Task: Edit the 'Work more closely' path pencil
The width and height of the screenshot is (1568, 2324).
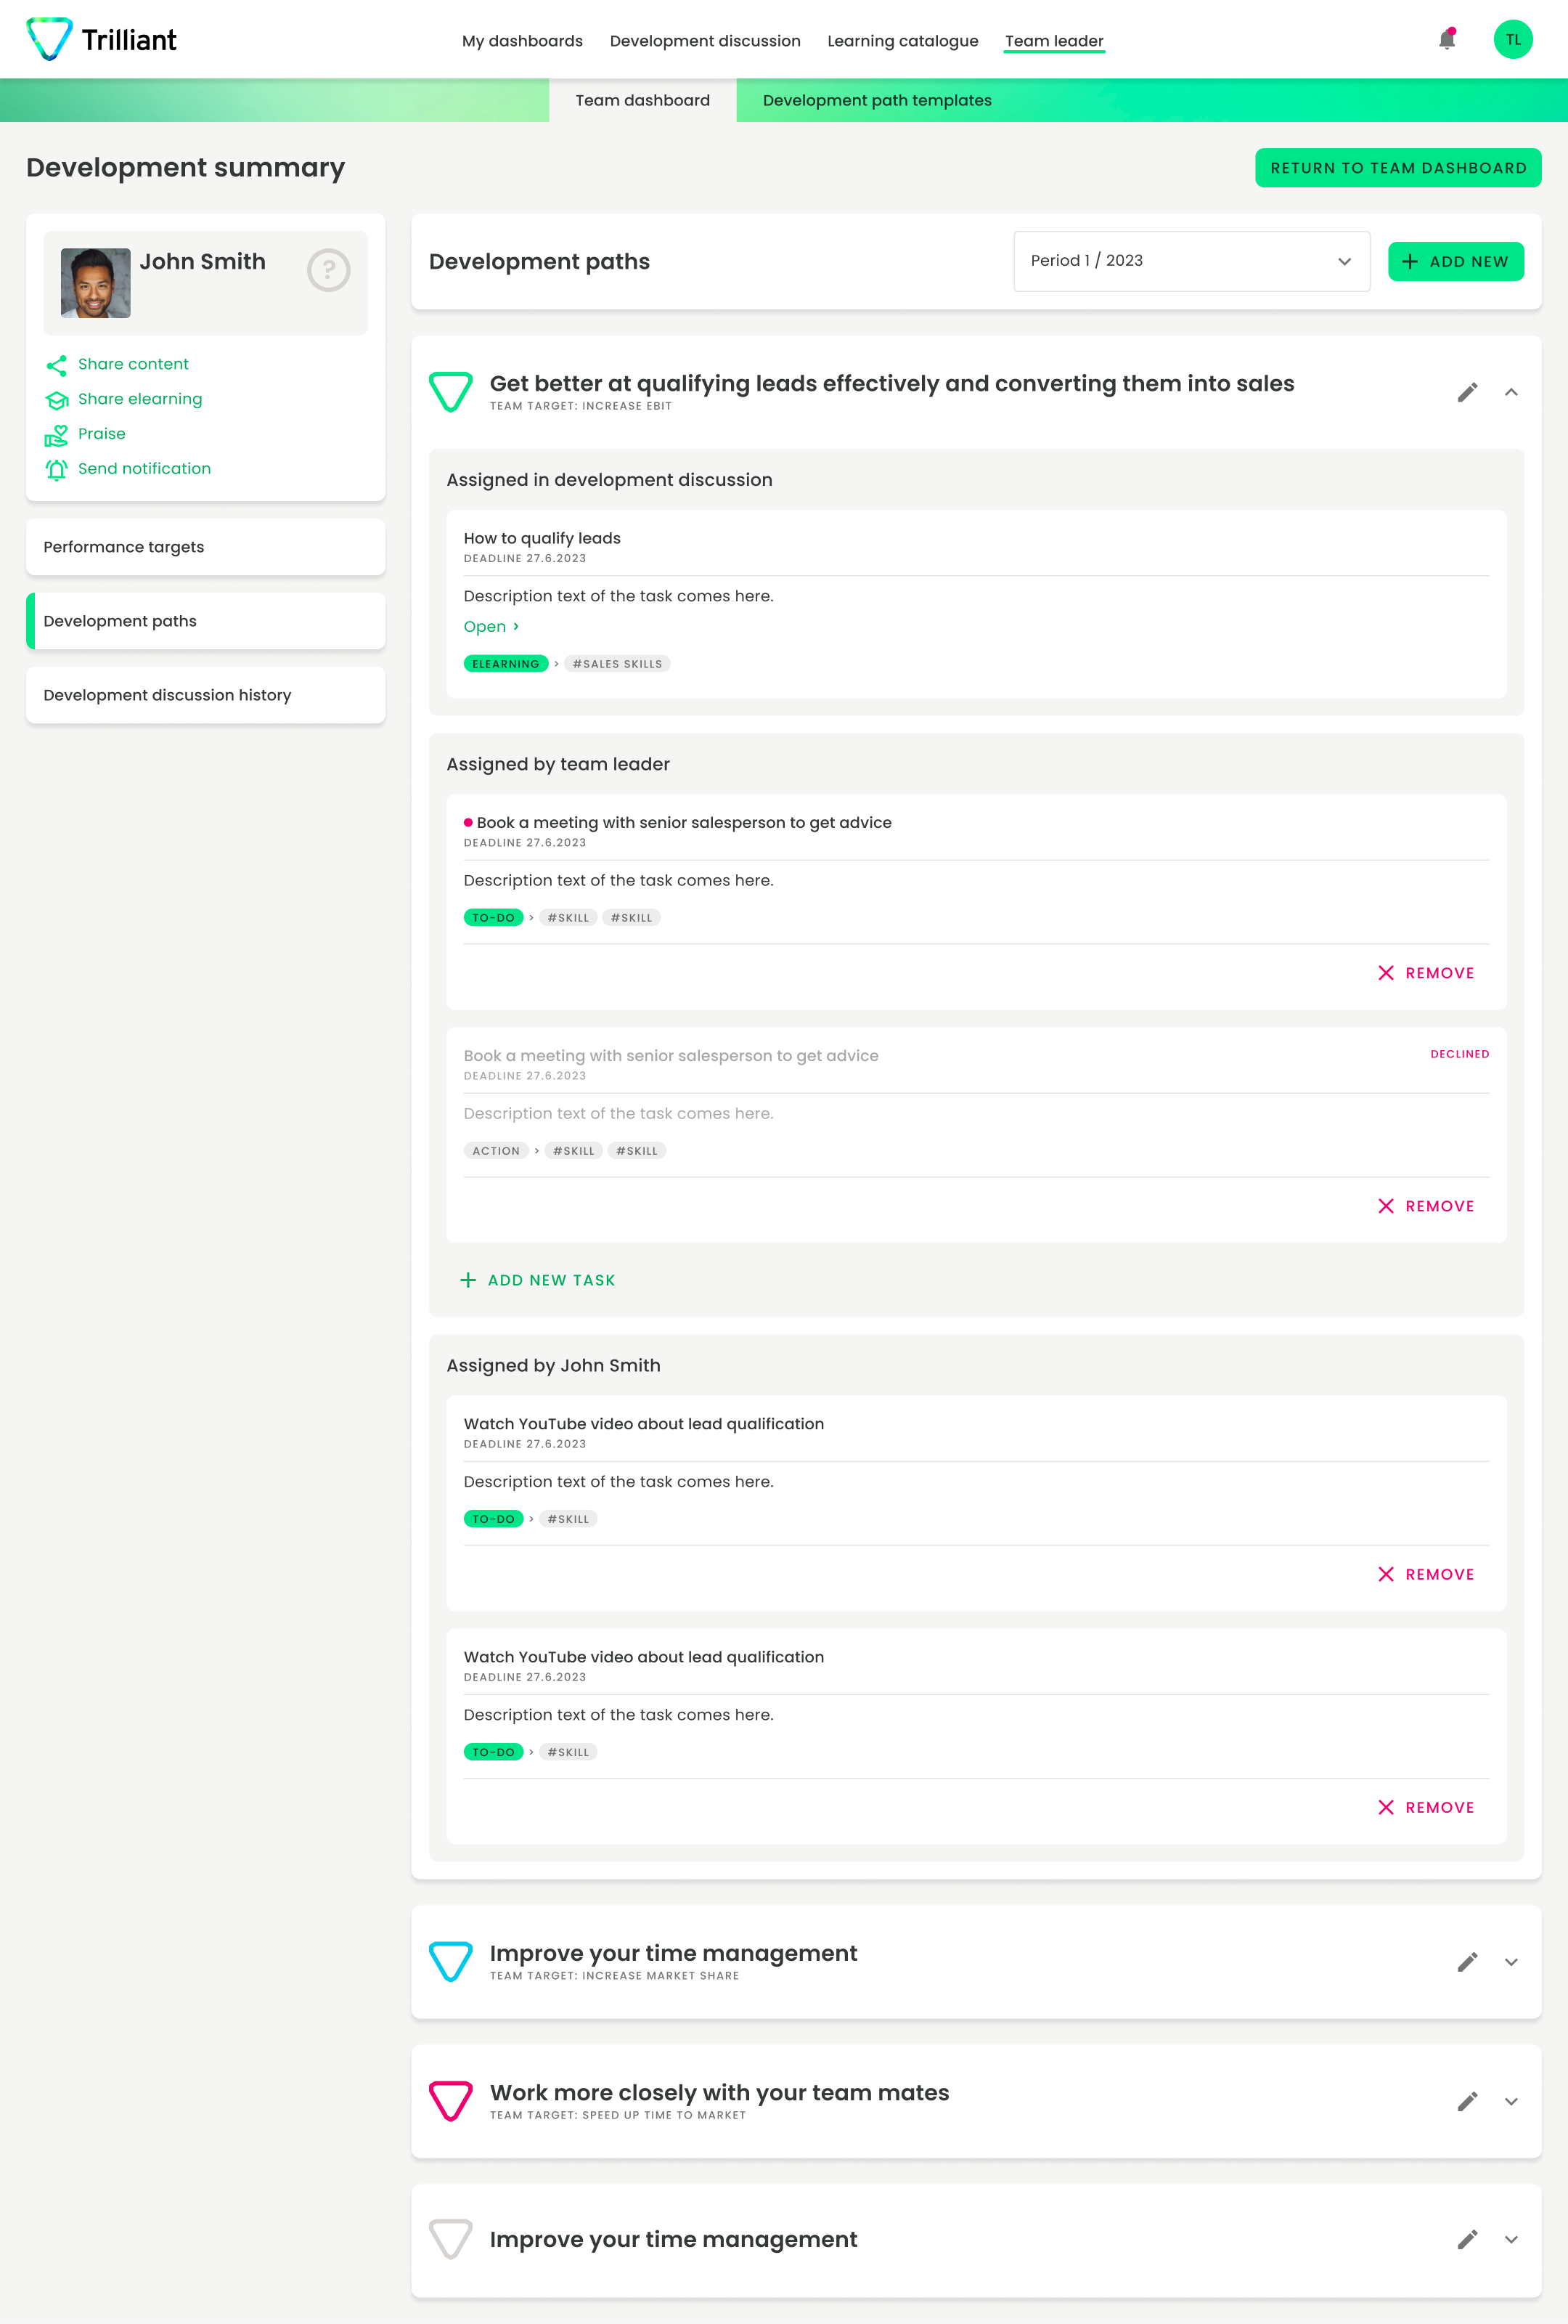Action: tap(1466, 2101)
